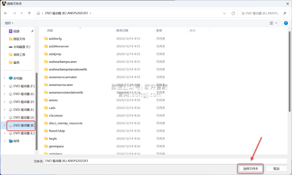Expand the DVD 驱动器 (F:) node
The height and width of the screenshot is (175, 292).
pyautogui.click(x=5, y=86)
